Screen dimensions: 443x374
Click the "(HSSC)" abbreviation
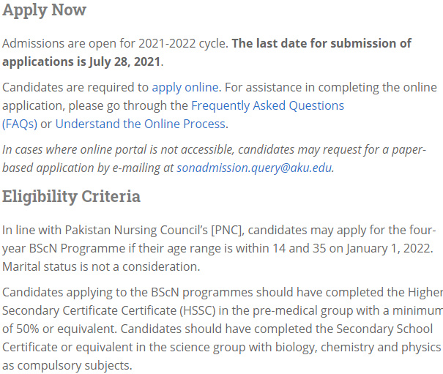(198, 311)
